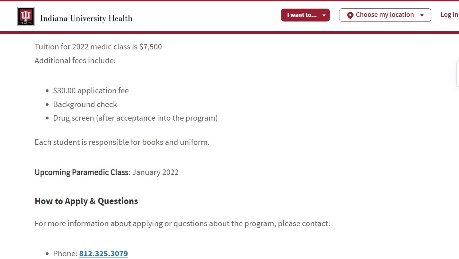
Task: Go to the Log in link
Action: point(449,15)
